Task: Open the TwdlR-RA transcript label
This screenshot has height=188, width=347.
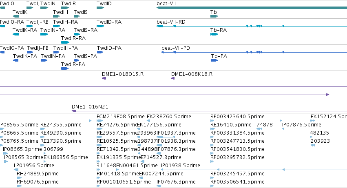Action: coord(73,38)
